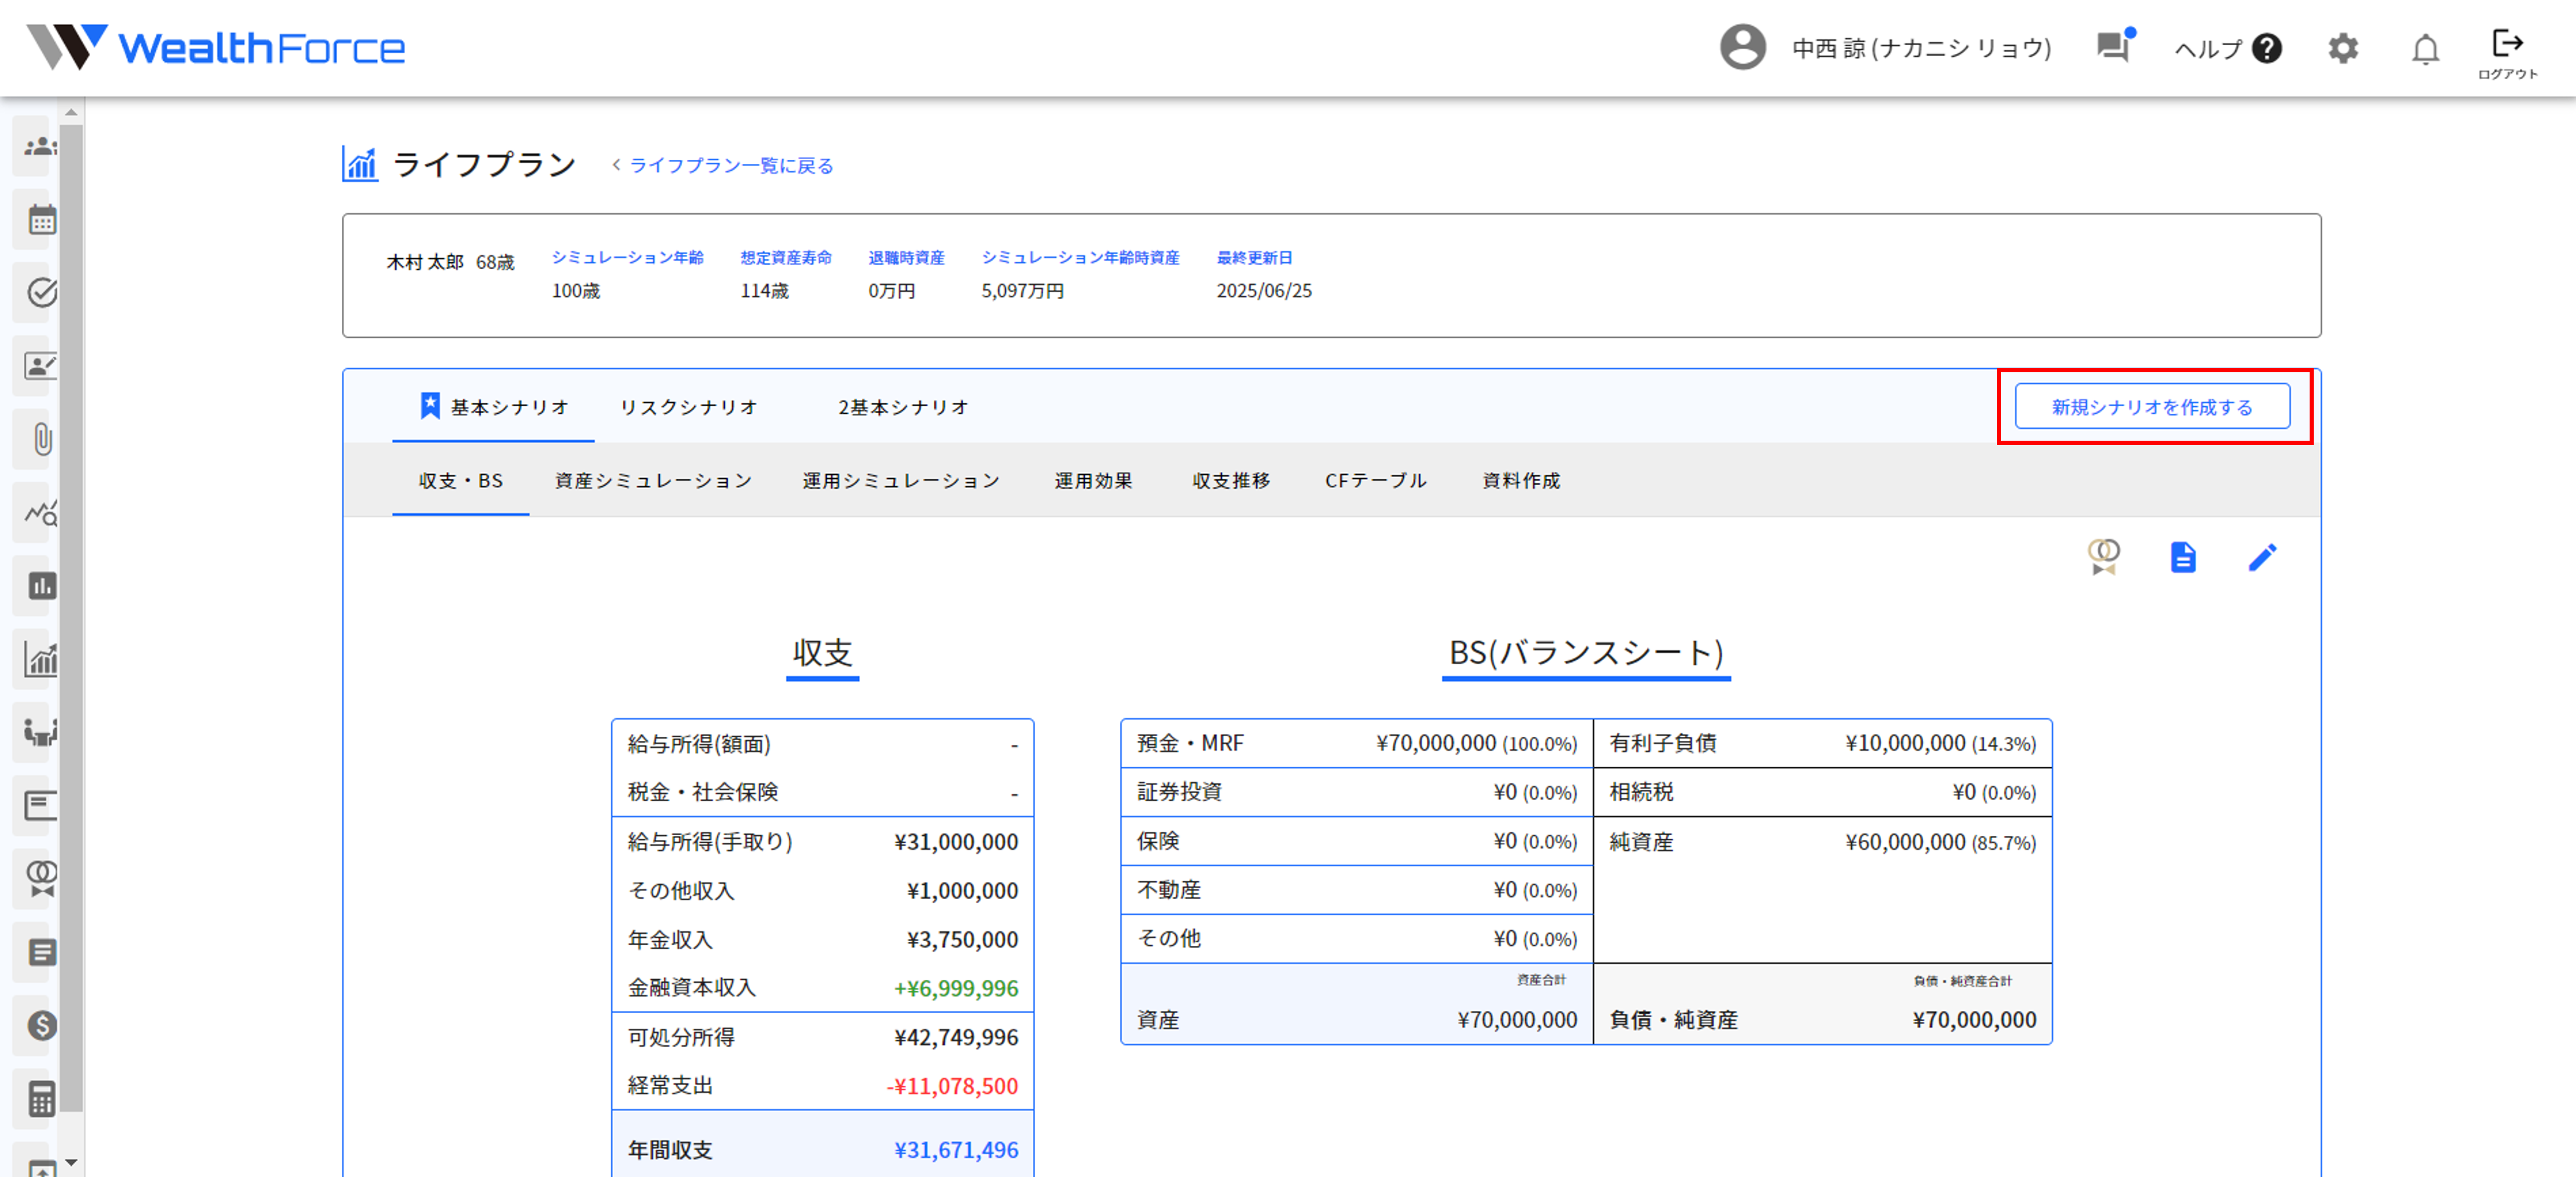Click the ヘルプ text link
The height and width of the screenshot is (1177, 2576).
(2208, 48)
